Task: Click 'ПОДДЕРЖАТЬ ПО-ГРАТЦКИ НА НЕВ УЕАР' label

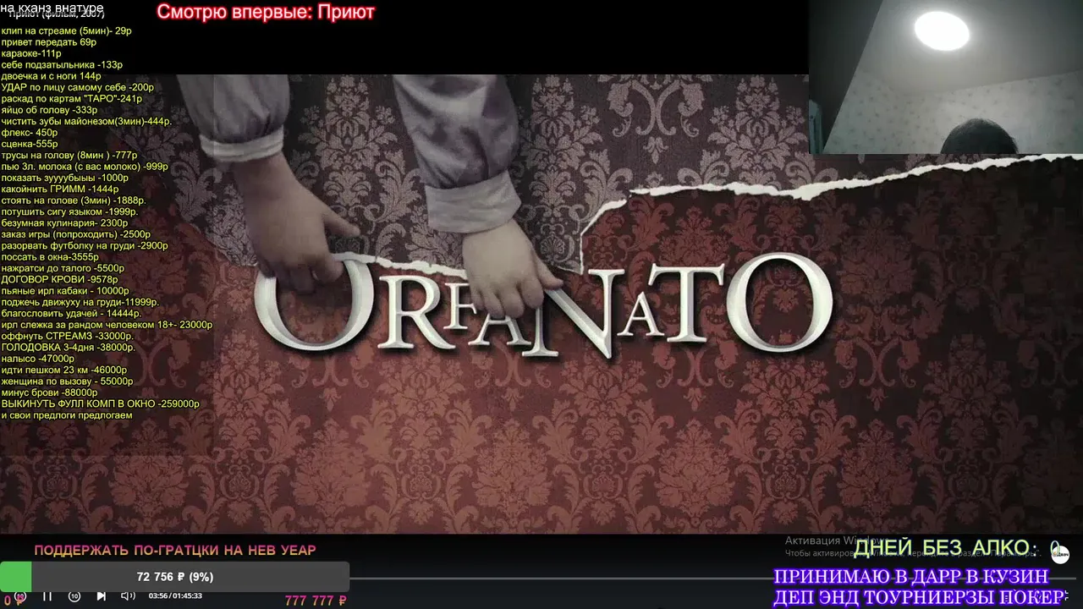Action: 175,550
